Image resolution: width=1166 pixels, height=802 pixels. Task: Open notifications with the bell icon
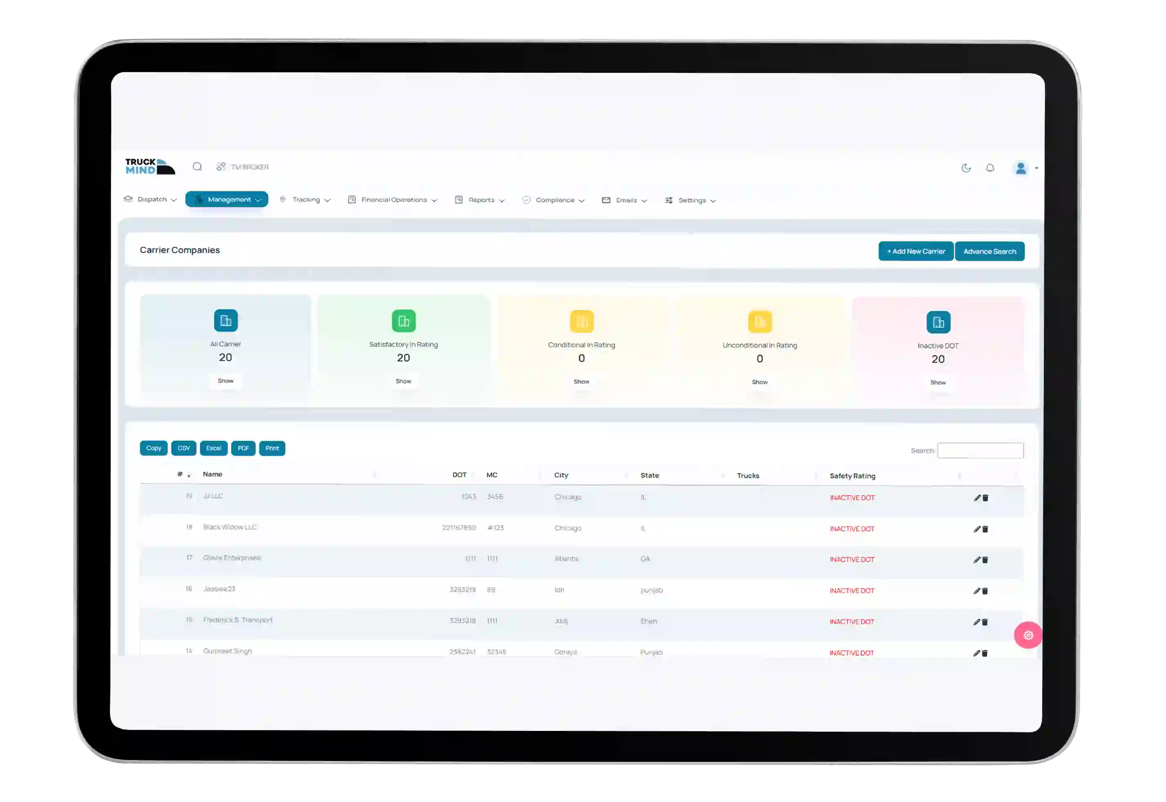click(x=990, y=168)
